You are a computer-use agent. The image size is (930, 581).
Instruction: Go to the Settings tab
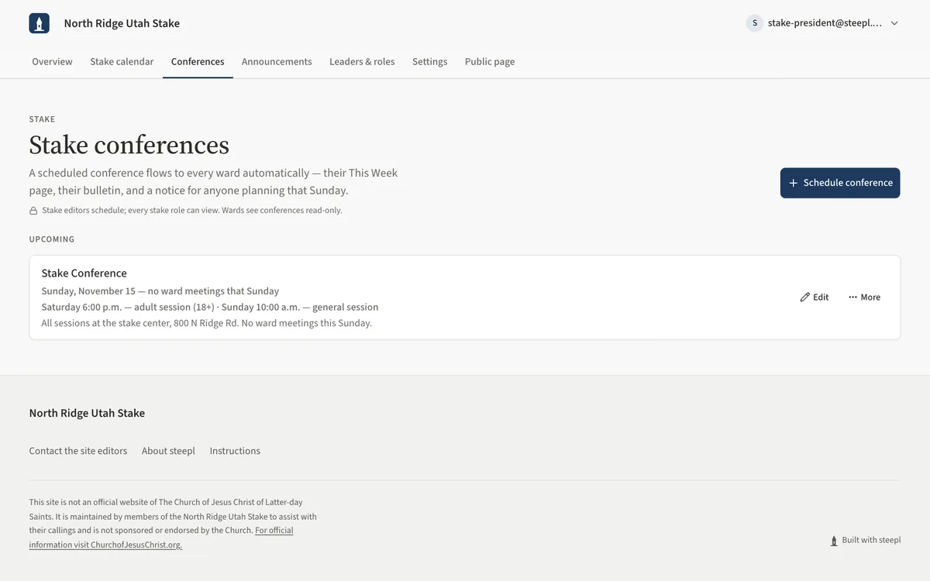[x=429, y=62]
